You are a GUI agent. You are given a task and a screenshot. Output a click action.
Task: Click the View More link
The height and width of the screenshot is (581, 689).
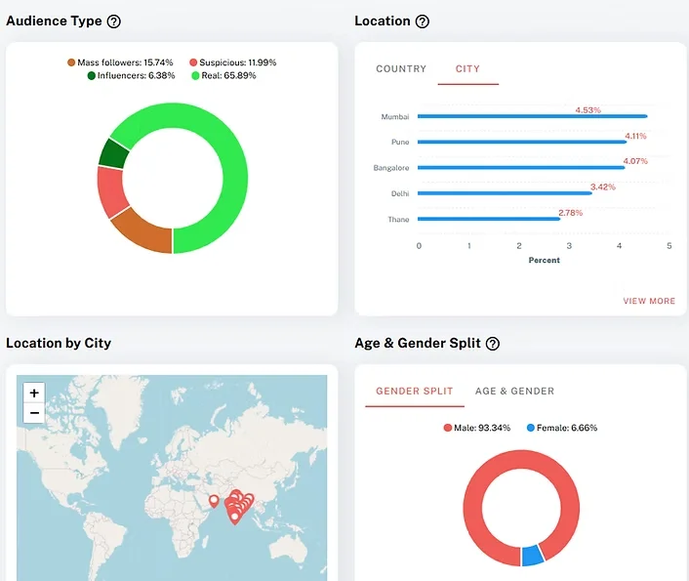tap(649, 301)
